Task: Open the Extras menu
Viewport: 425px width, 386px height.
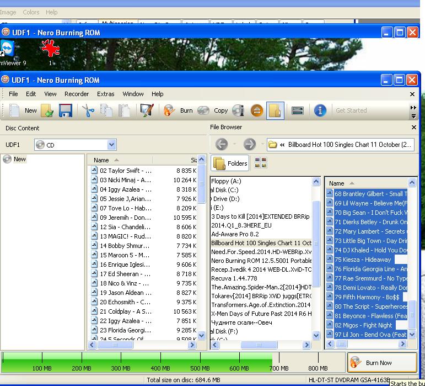Action: 106,94
